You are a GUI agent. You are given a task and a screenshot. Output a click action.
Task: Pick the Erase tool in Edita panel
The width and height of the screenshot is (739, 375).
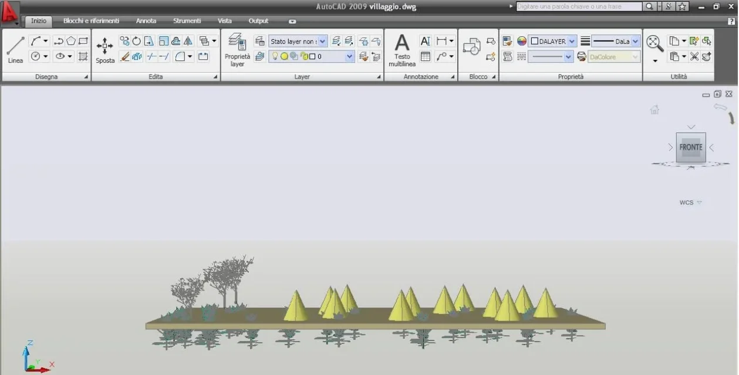click(124, 56)
